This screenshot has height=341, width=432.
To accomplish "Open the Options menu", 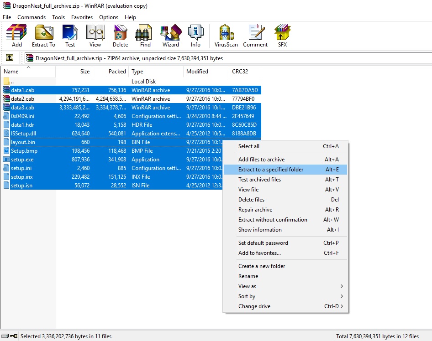I will 109,17.
